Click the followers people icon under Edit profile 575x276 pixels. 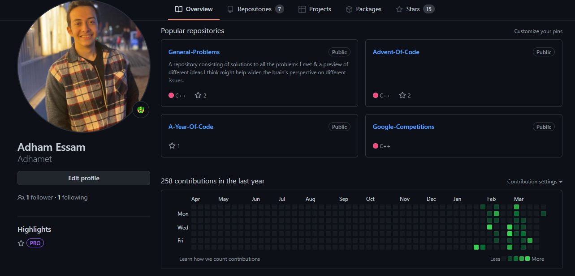21,197
